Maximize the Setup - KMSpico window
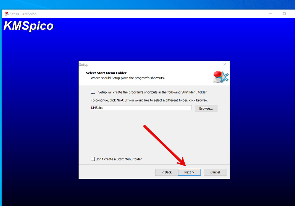The width and height of the screenshot is (295, 206). tap(284, 14)
